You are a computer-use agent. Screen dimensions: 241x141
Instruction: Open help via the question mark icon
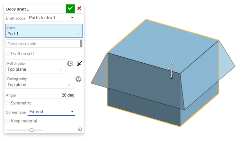coord(80,129)
